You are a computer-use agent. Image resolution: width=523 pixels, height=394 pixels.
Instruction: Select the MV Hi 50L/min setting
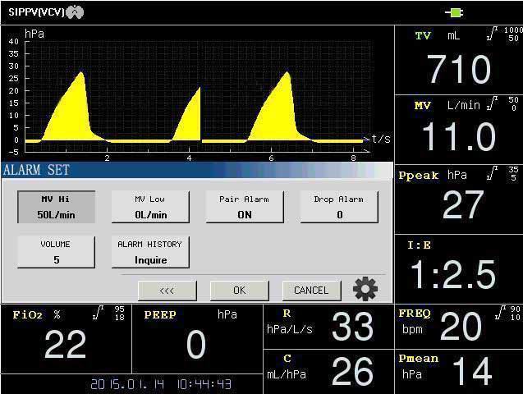pos(56,207)
